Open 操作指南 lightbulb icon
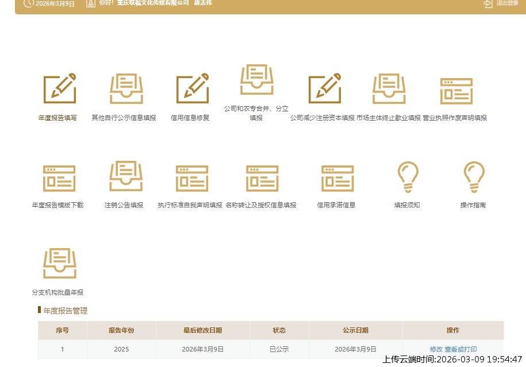Screen dimensions: 526x367 474,177
